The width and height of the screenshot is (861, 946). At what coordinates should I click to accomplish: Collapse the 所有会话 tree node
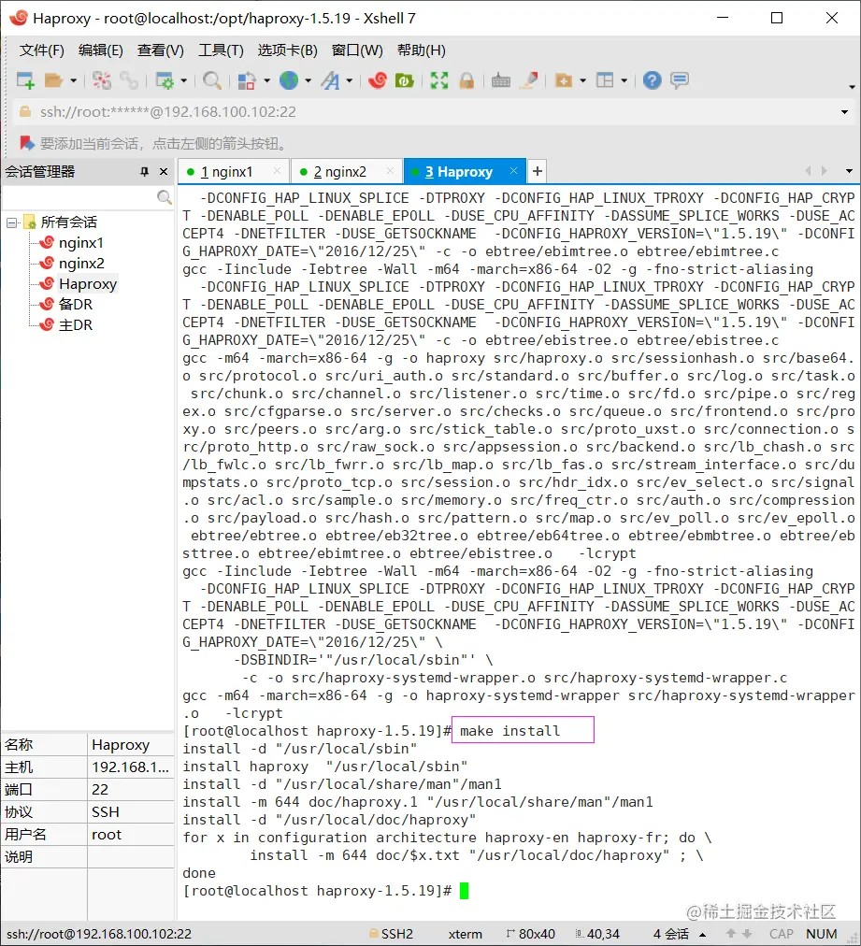[11, 222]
